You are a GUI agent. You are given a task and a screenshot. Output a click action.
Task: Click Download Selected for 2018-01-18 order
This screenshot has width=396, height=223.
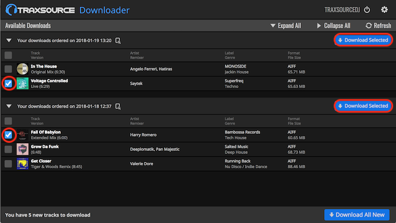pos(363,106)
